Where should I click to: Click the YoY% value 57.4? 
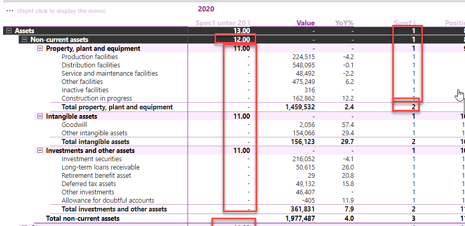347,125
